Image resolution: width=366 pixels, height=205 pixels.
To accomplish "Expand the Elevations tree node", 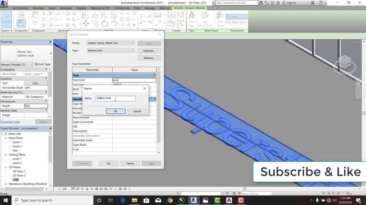I will tap(6, 184).
